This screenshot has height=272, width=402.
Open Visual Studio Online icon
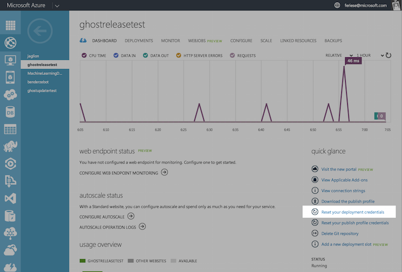(x=10, y=199)
